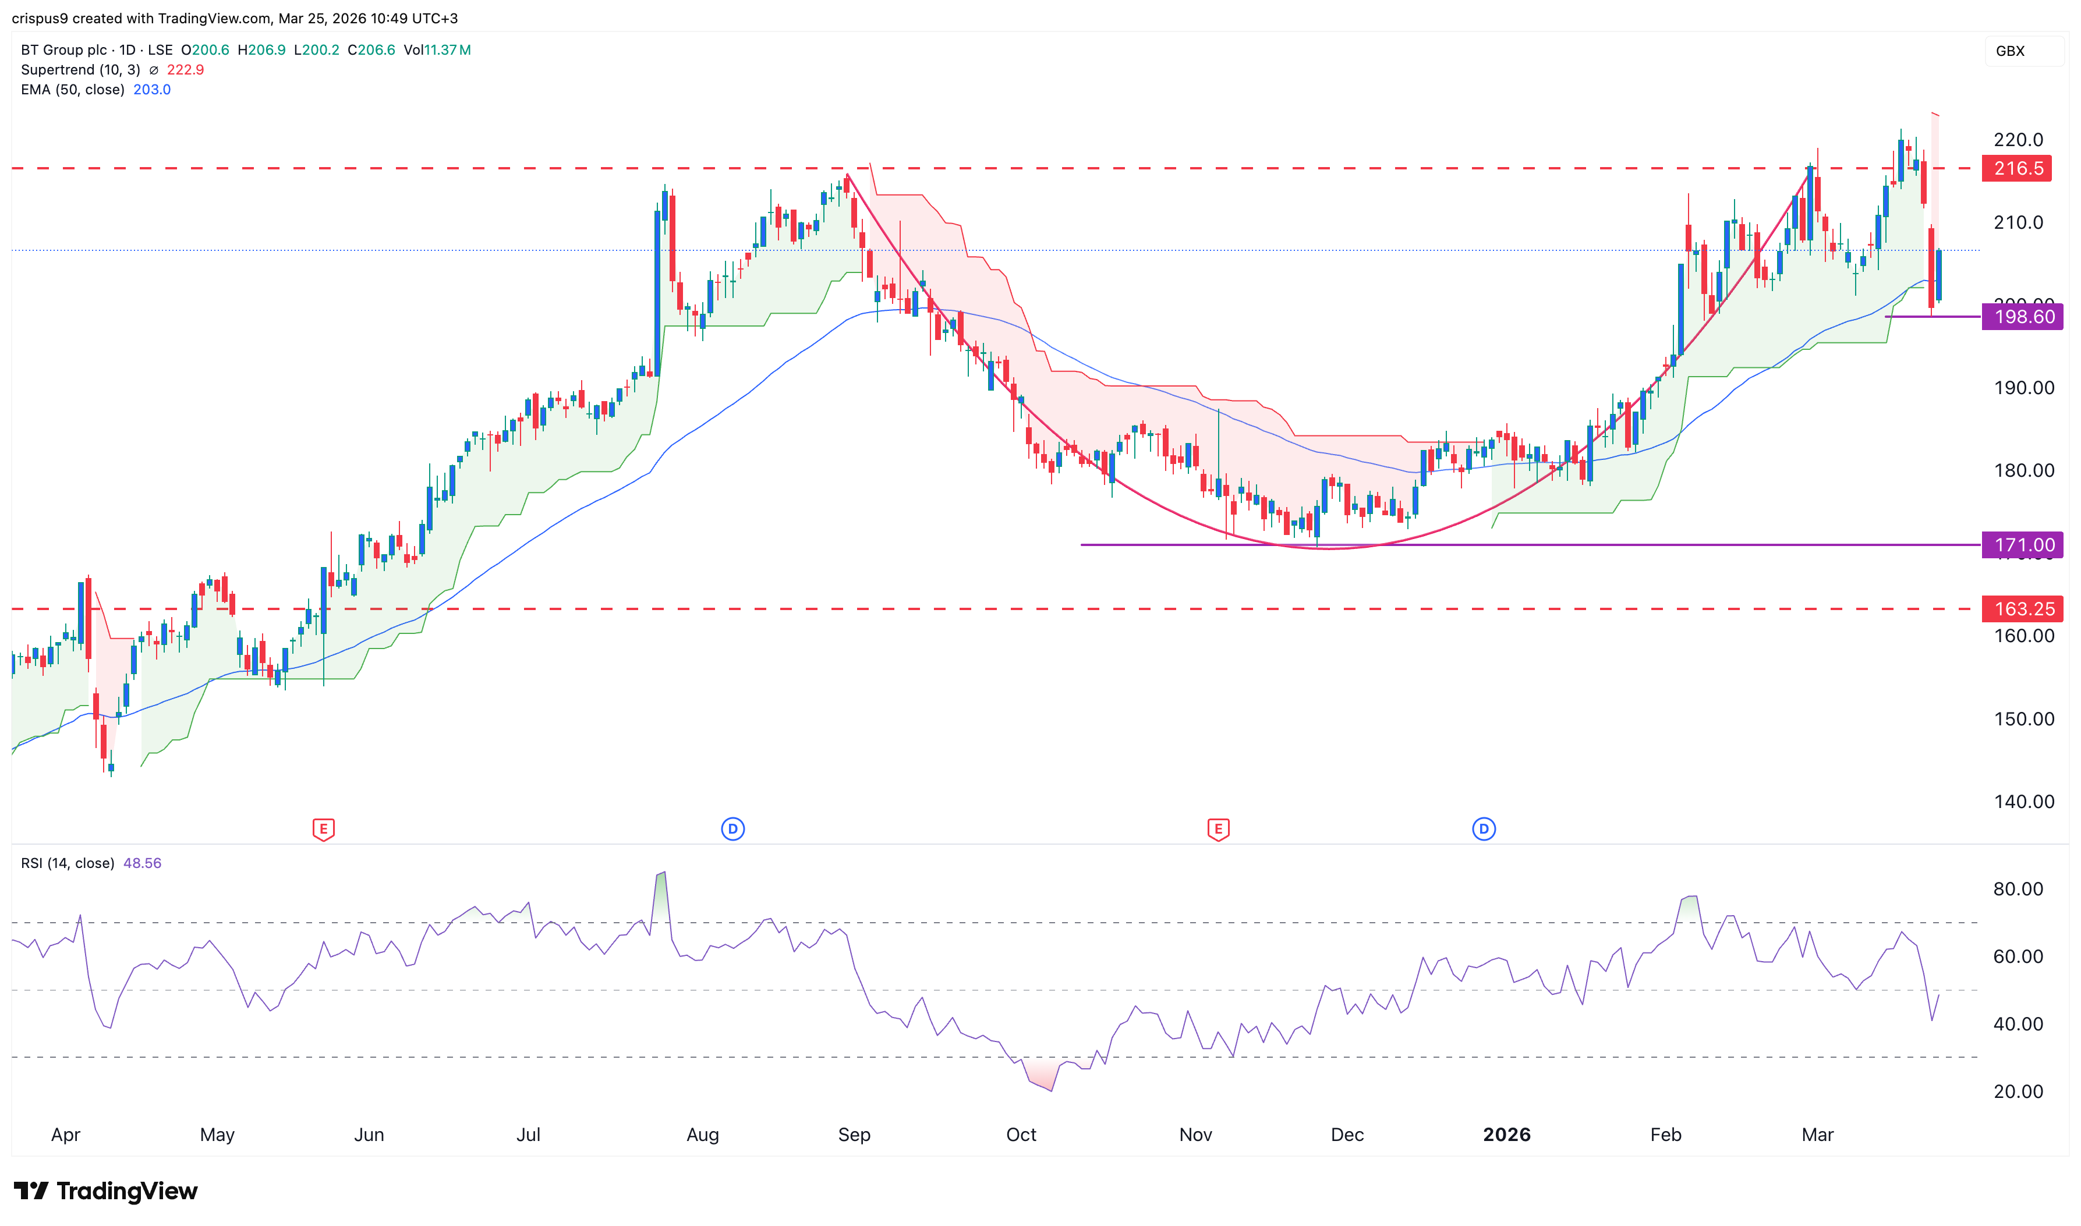This screenshot has height=1226, width=2081.
Task: Open the earnings marker below June
Action: tap(323, 830)
